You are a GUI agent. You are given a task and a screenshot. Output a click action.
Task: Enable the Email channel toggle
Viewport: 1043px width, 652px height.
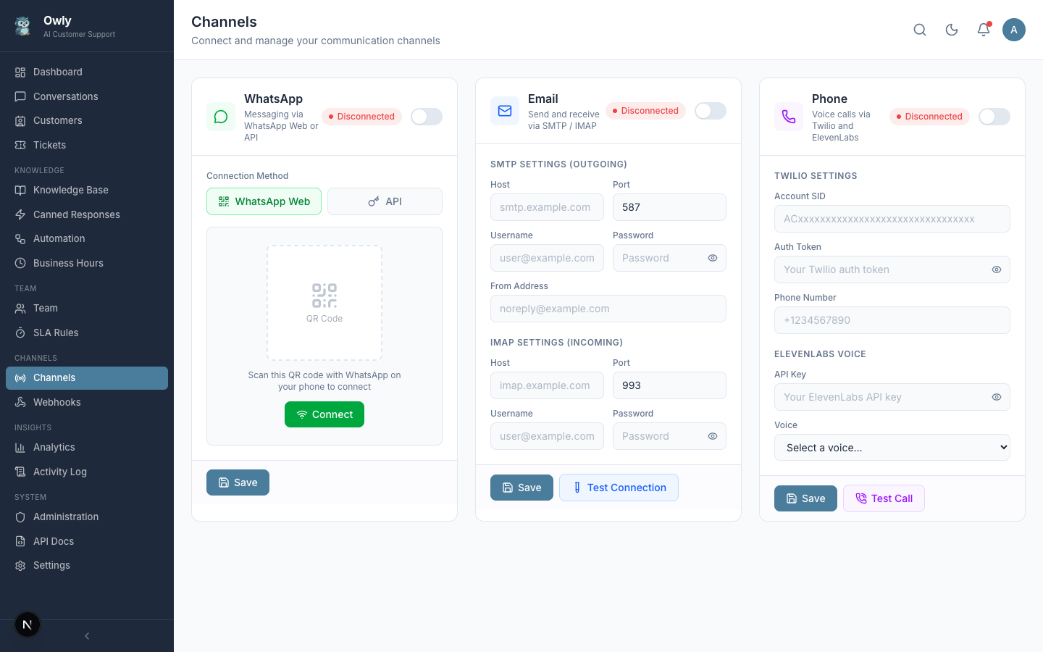pyautogui.click(x=710, y=111)
